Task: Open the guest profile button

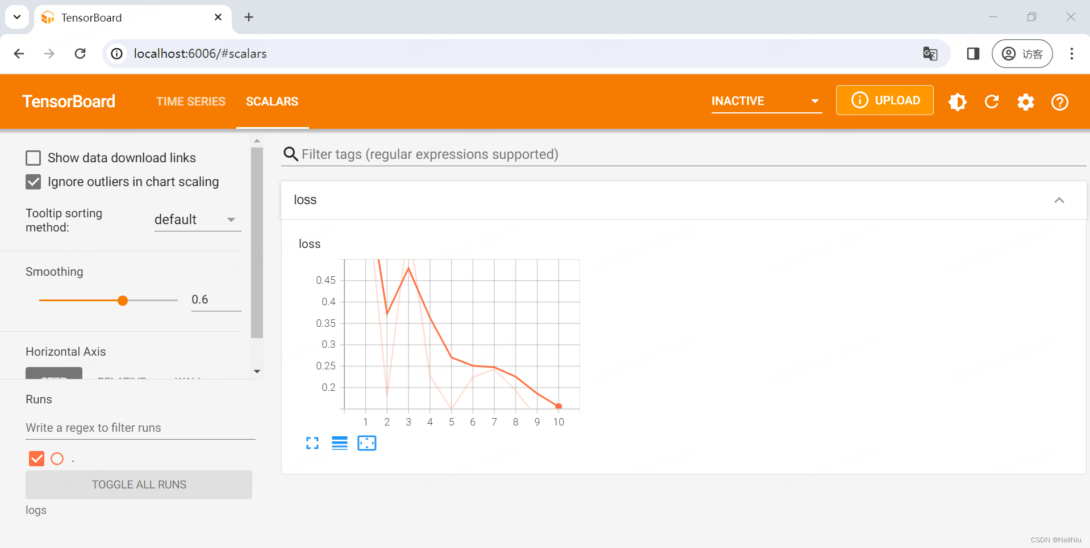Action: [x=1022, y=53]
